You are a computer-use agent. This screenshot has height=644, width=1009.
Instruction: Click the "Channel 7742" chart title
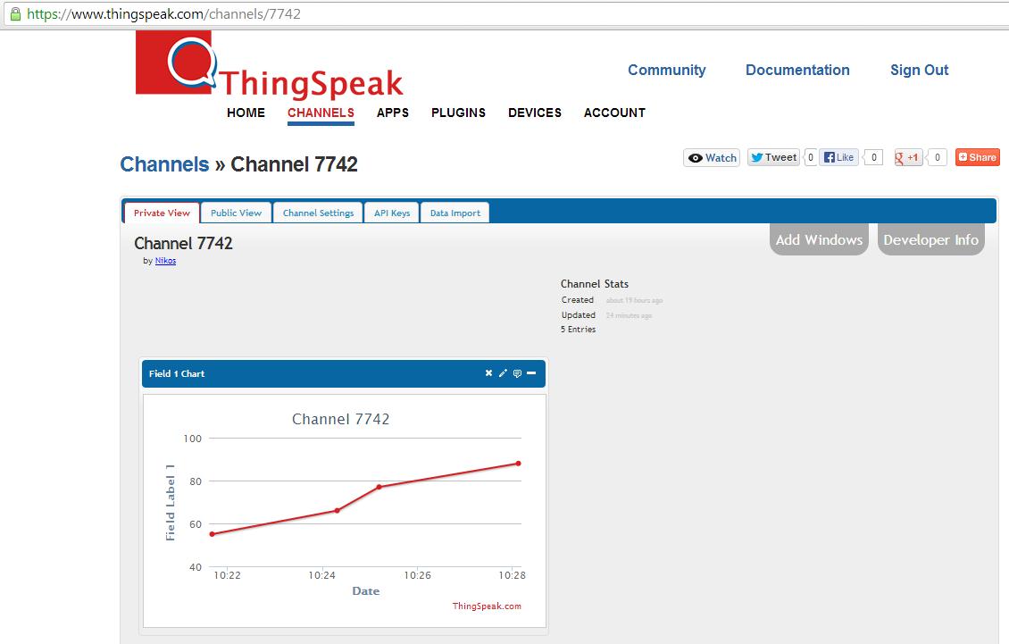(340, 419)
